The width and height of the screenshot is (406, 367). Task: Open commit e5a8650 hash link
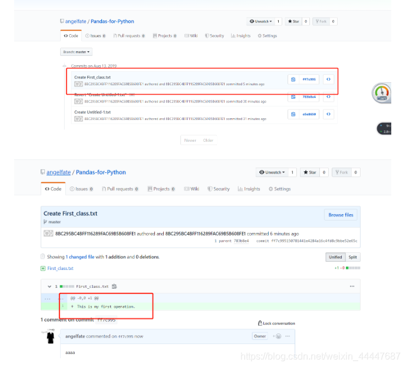309,114
